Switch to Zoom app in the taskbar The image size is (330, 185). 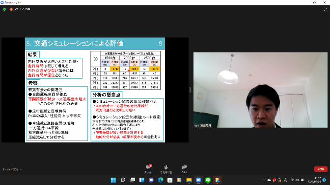[198, 180]
